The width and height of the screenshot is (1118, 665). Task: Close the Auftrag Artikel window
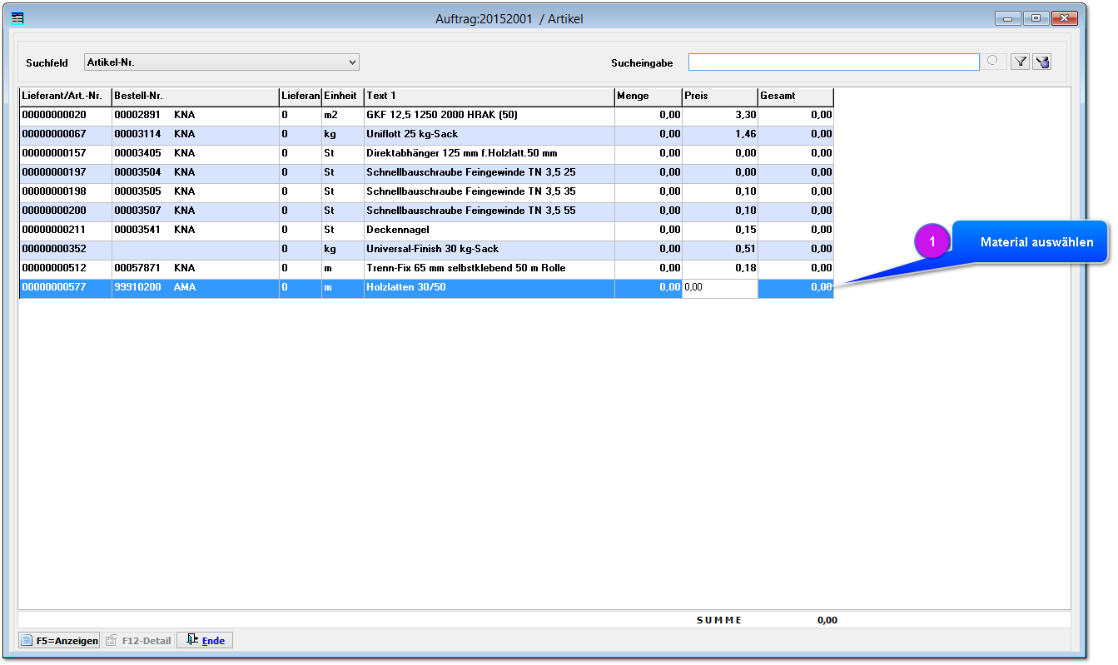[1065, 17]
